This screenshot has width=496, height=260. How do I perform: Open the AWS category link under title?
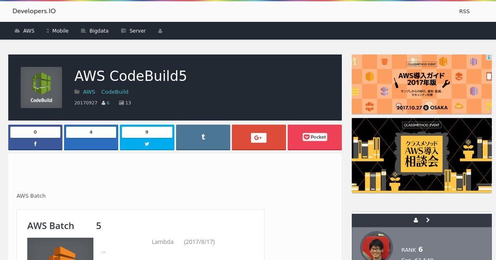click(x=89, y=92)
